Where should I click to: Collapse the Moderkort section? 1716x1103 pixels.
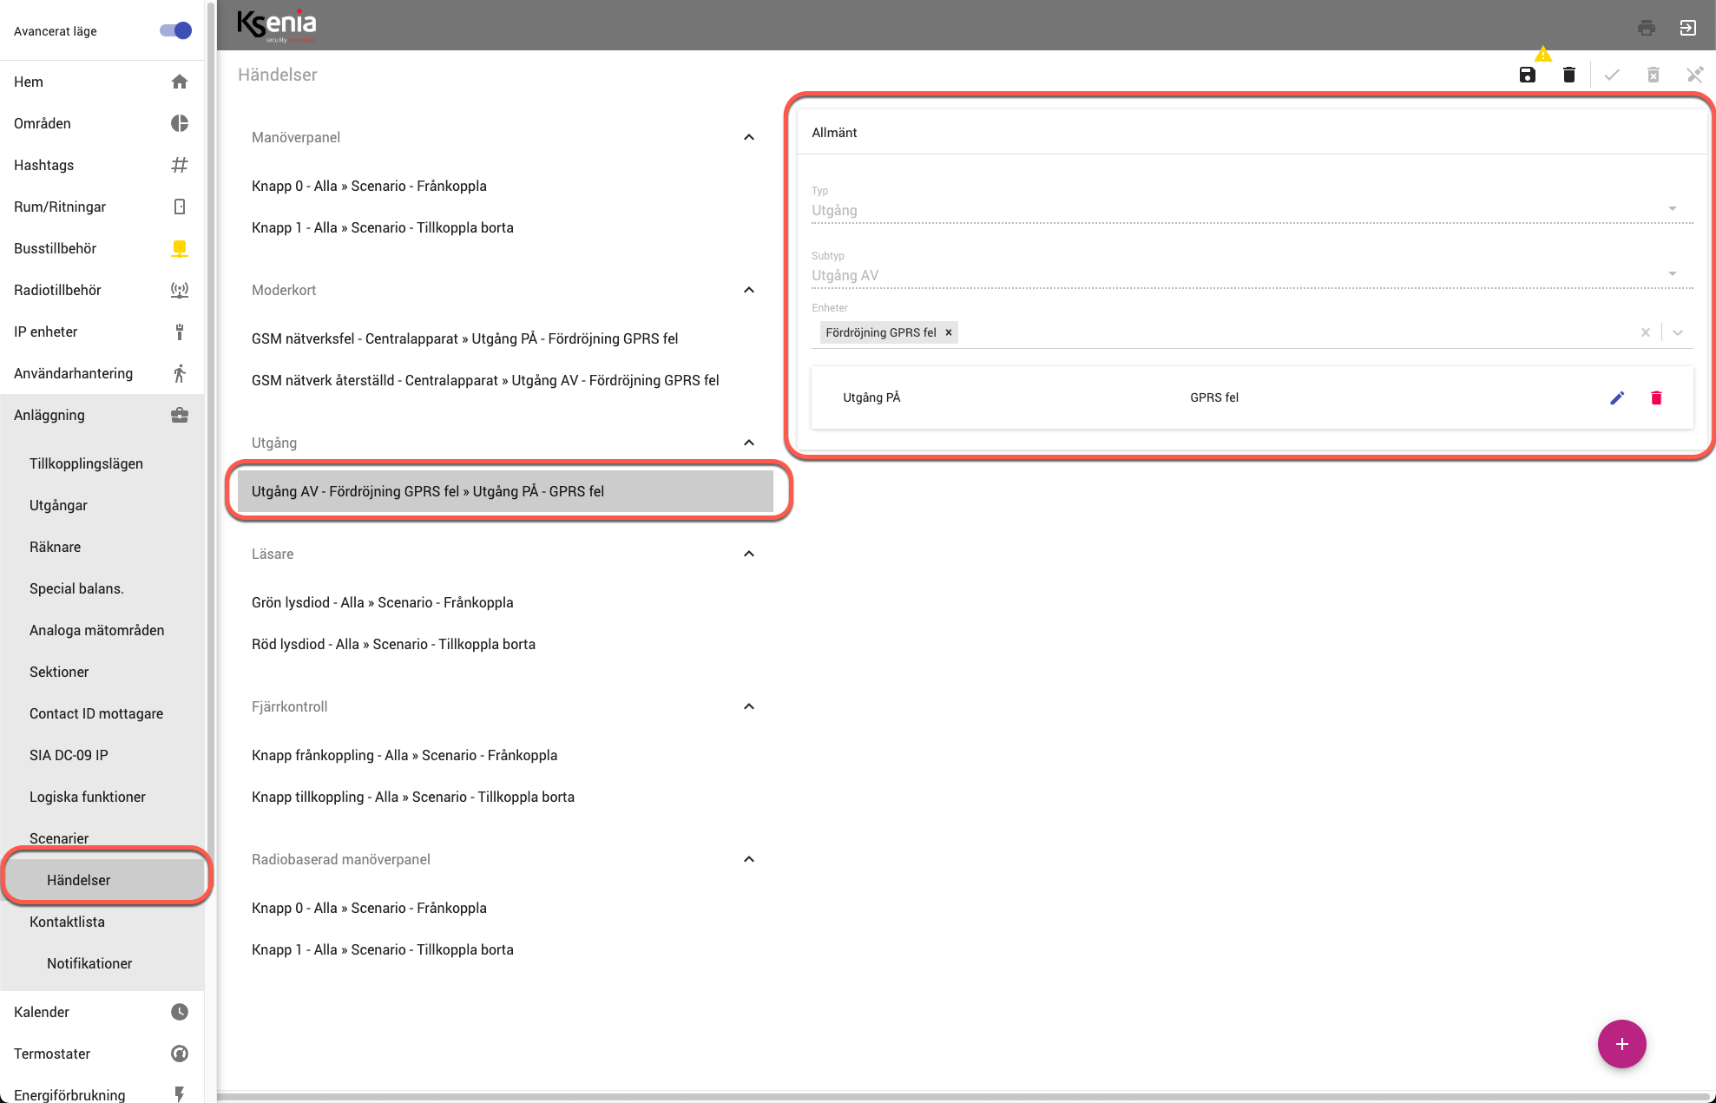pos(749,290)
